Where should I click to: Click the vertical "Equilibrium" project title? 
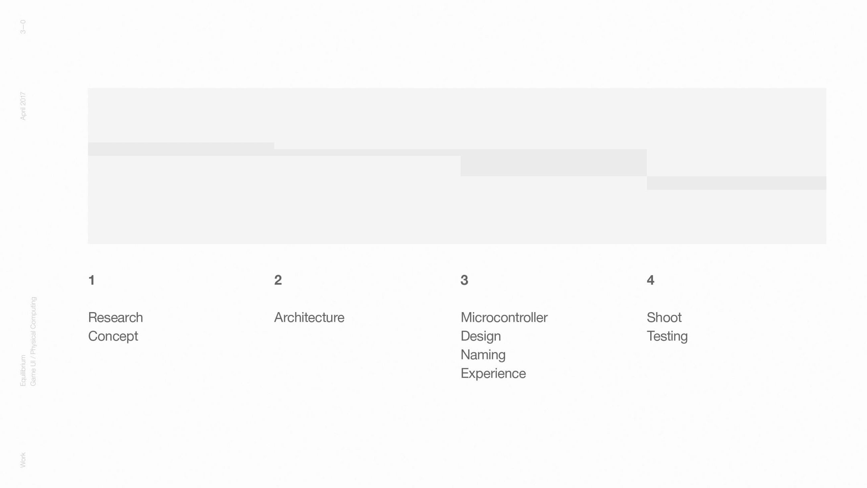pos(23,370)
